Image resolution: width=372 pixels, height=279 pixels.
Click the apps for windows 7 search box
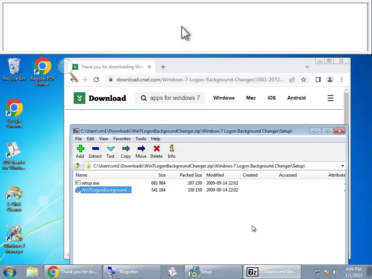pyautogui.click(x=170, y=98)
